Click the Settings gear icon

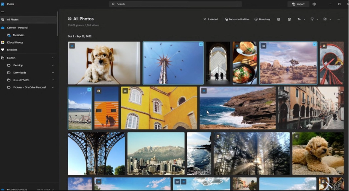(x=314, y=4)
